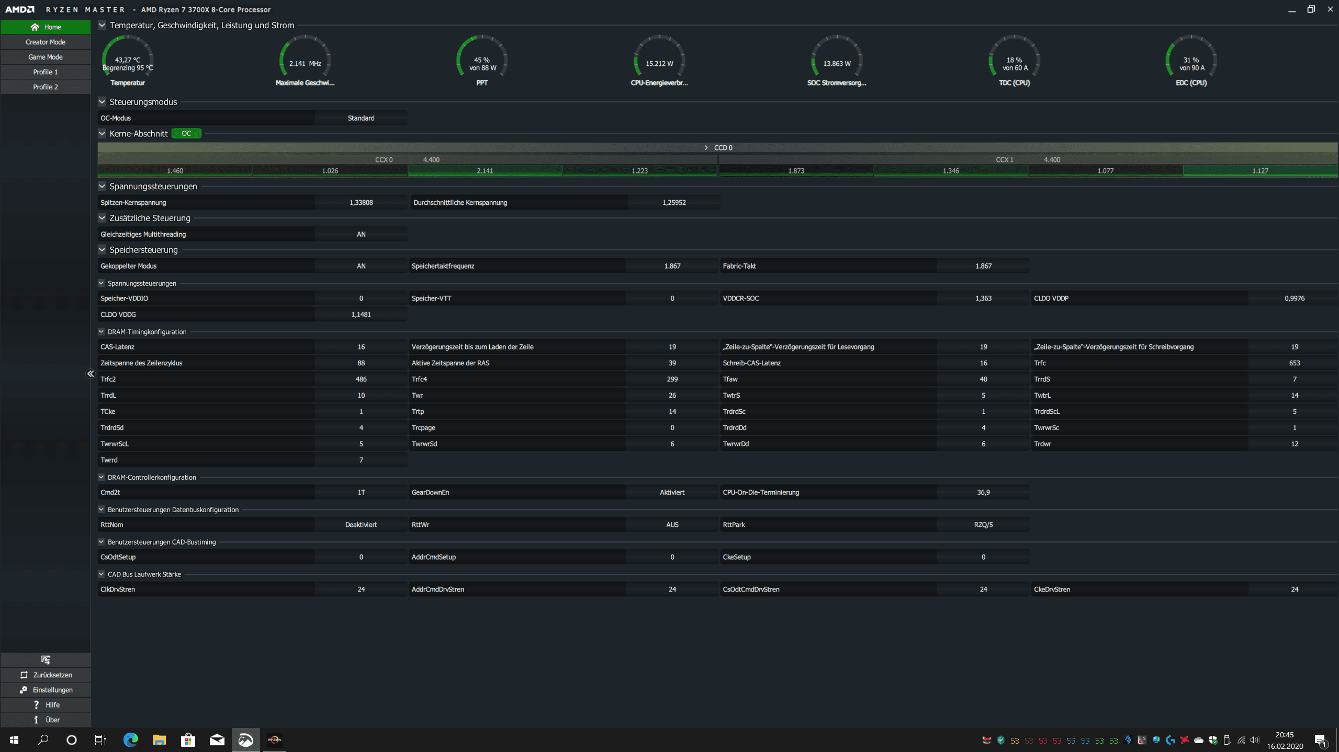Screen dimensions: 1339x752
Task: Open Hilfe in the sidebar
Action: click(46, 705)
